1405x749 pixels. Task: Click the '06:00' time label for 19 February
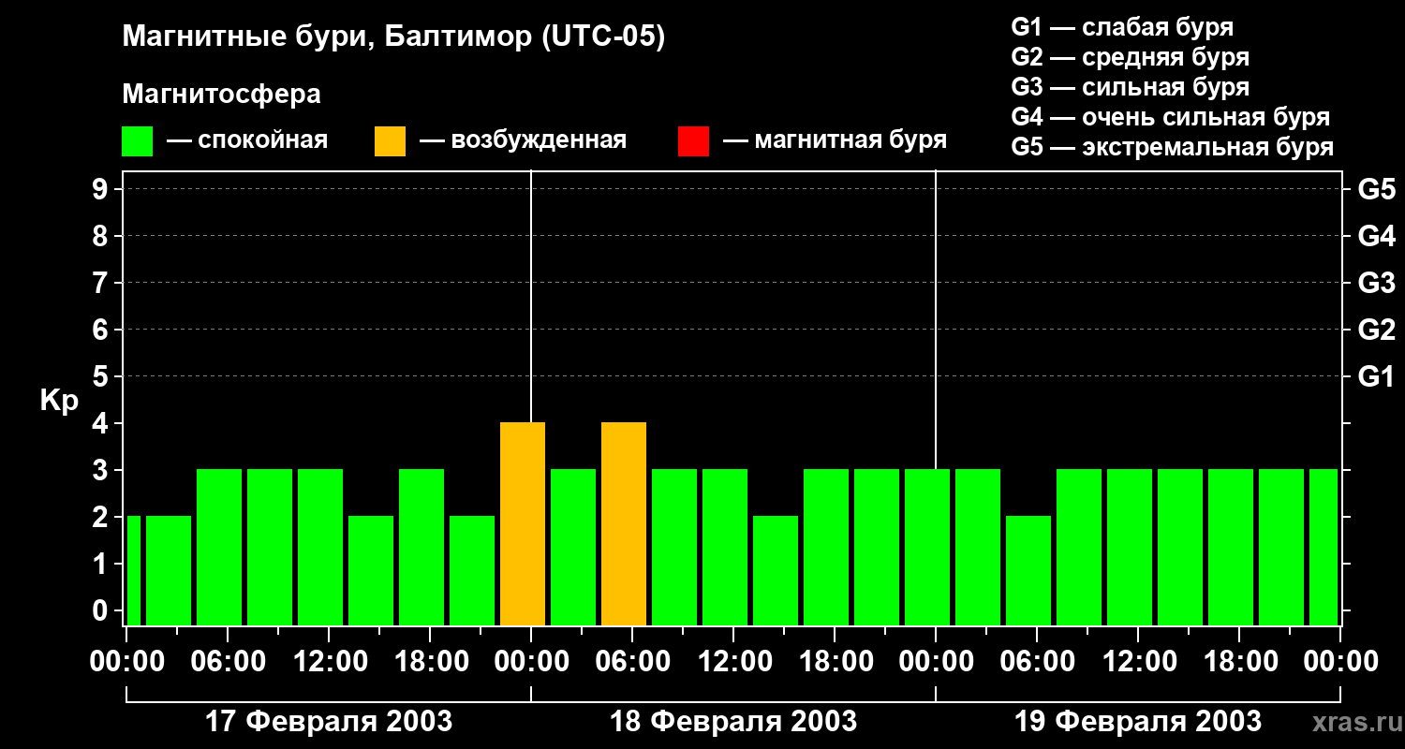tap(1037, 661)
